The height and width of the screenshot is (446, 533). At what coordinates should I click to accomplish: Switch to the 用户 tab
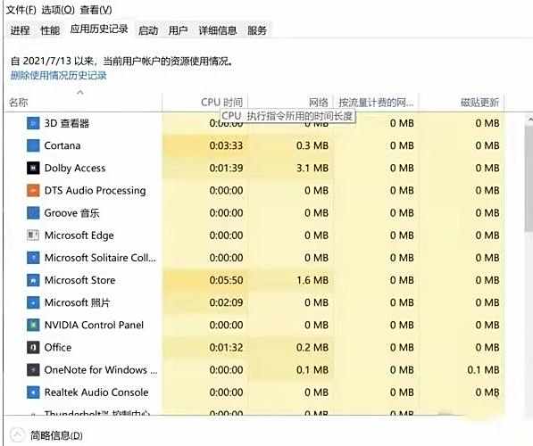pyautogui.click(x=178, y=30)
